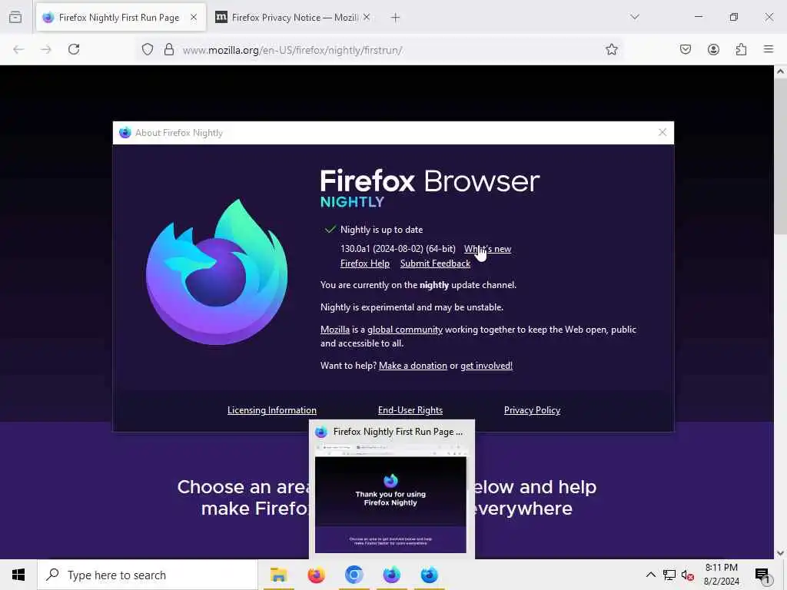View End-User Rights link
Viewport: 787px width, 590px height.
click(x=410, y=410)
